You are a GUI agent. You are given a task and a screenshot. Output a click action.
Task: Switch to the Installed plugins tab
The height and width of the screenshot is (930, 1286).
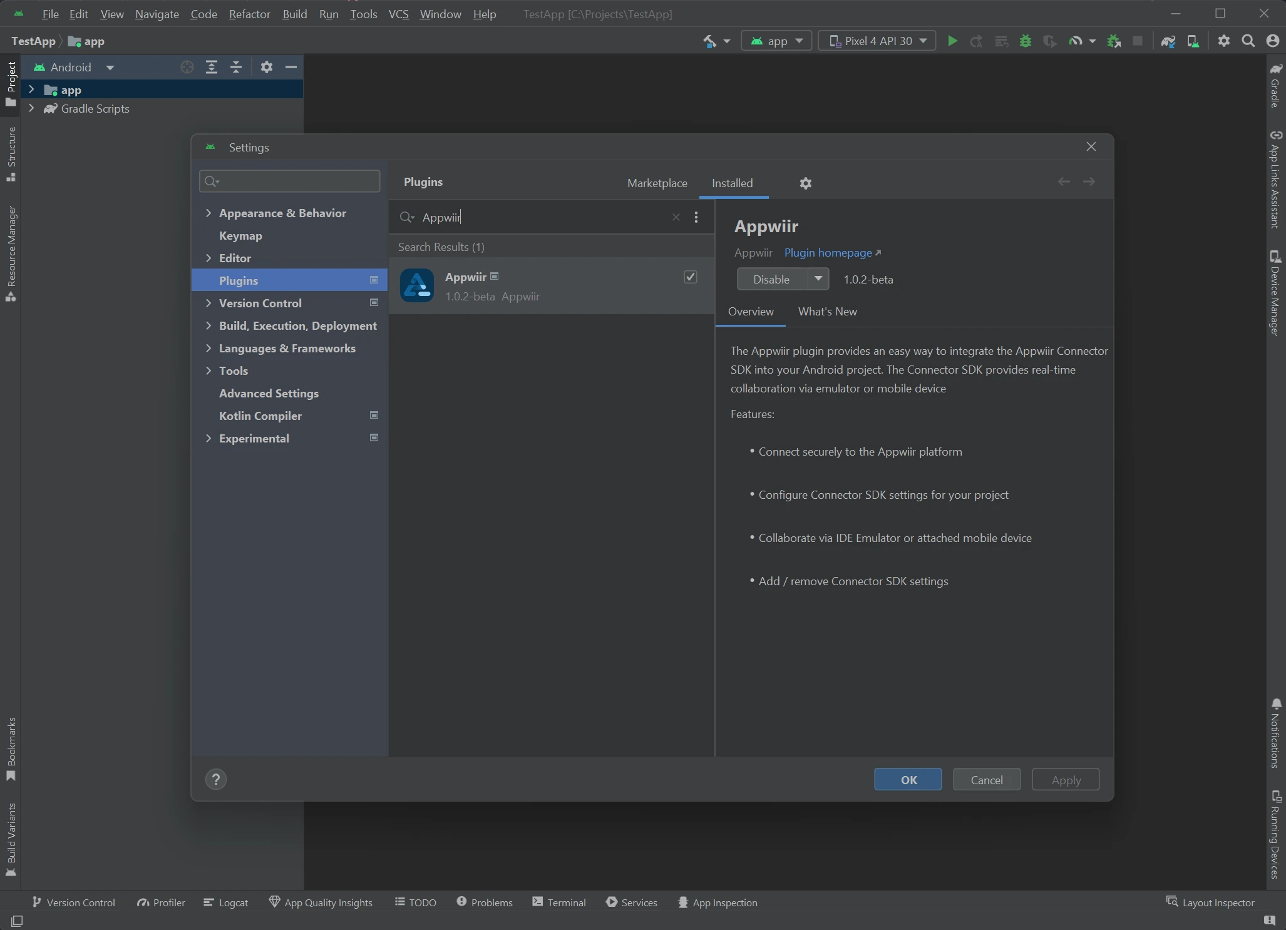[732, 183]
